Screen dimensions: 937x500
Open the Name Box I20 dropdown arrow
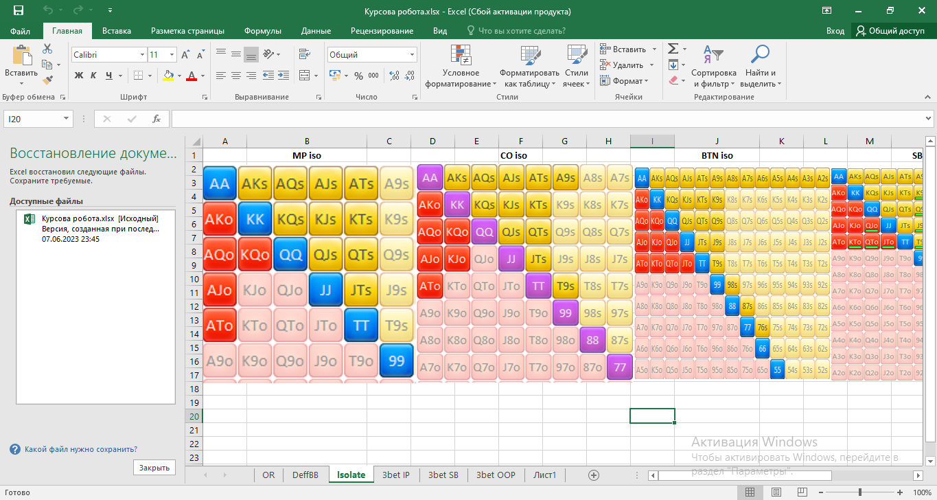tap(67, 119)
